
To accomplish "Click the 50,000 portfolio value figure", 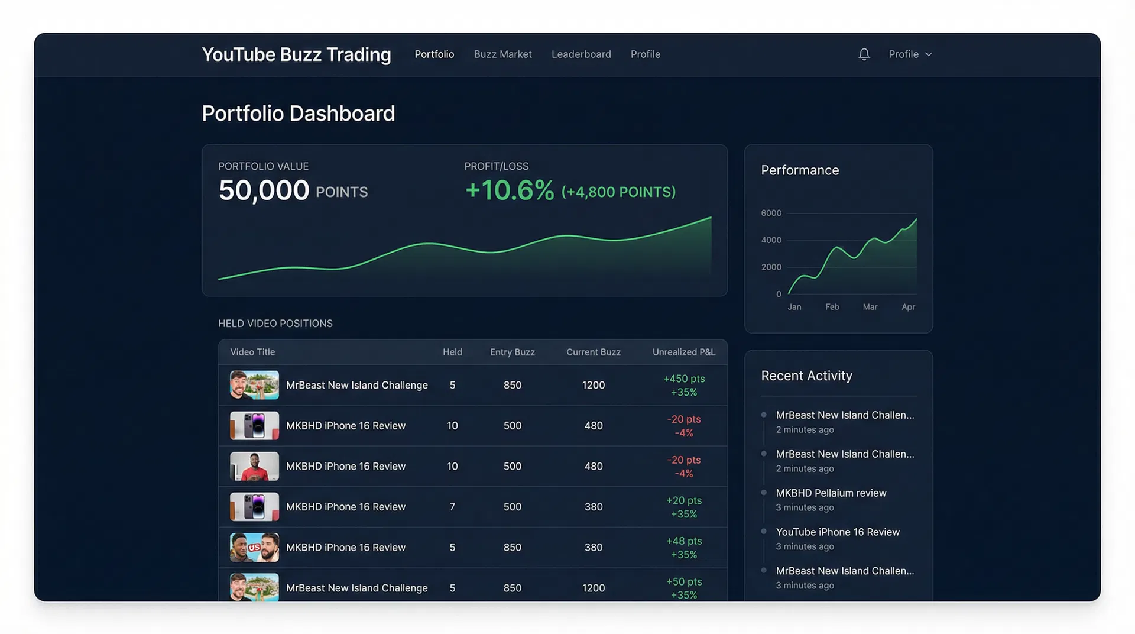I will pos(264,190).
